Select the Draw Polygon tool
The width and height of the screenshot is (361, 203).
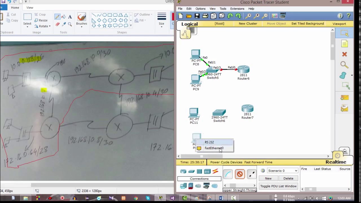click(343, 75)
